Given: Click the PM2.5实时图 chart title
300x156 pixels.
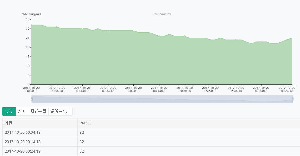Looking at the screenshot, I should 162,14.
